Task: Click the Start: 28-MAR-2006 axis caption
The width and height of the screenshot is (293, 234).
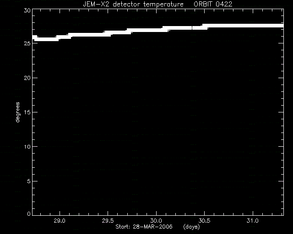Action: [x=144, y=227]
